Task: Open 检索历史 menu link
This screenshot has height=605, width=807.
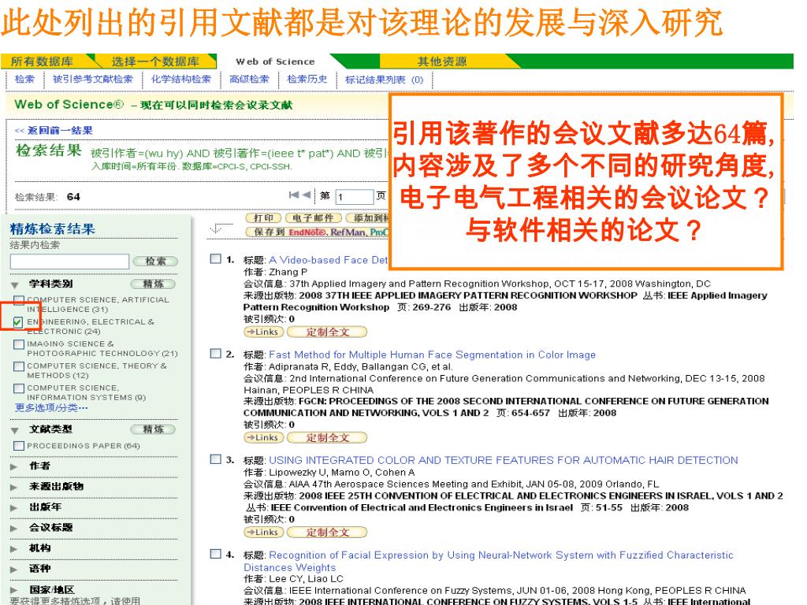Action: click(307, 80)
